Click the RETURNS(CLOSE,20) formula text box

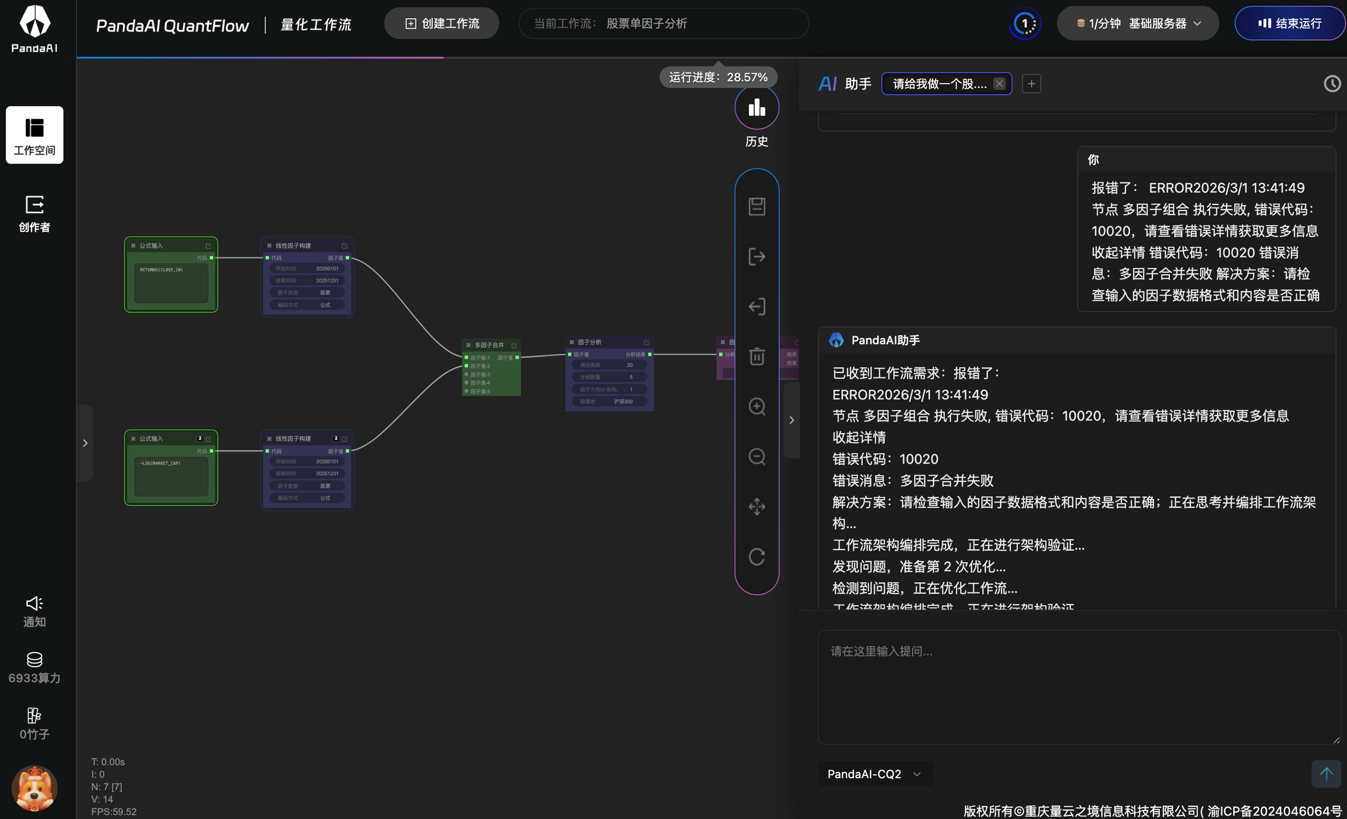click(x=171, y=283)
